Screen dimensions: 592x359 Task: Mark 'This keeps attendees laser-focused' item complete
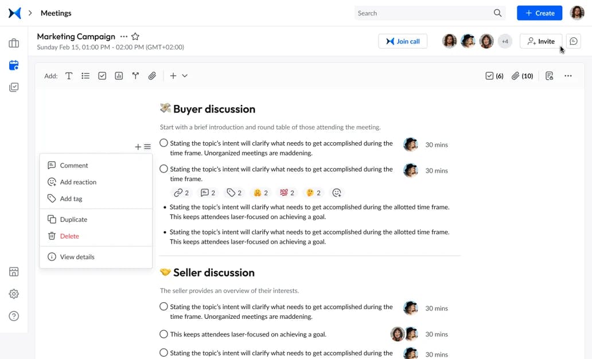click(x=164, y=334)
